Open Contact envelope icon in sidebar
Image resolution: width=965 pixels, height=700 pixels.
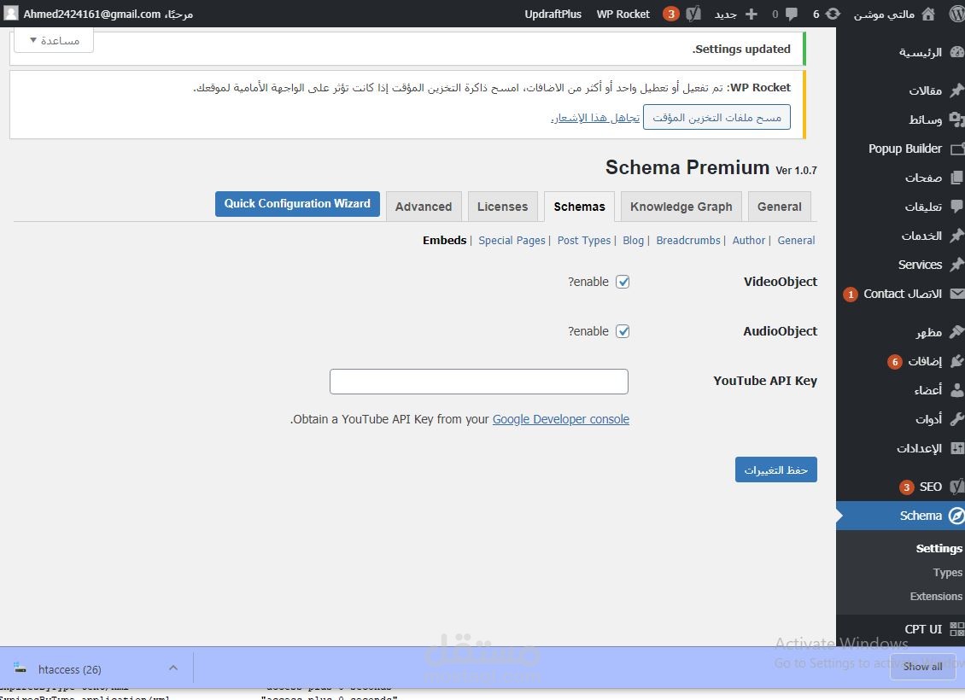(957, 294)
